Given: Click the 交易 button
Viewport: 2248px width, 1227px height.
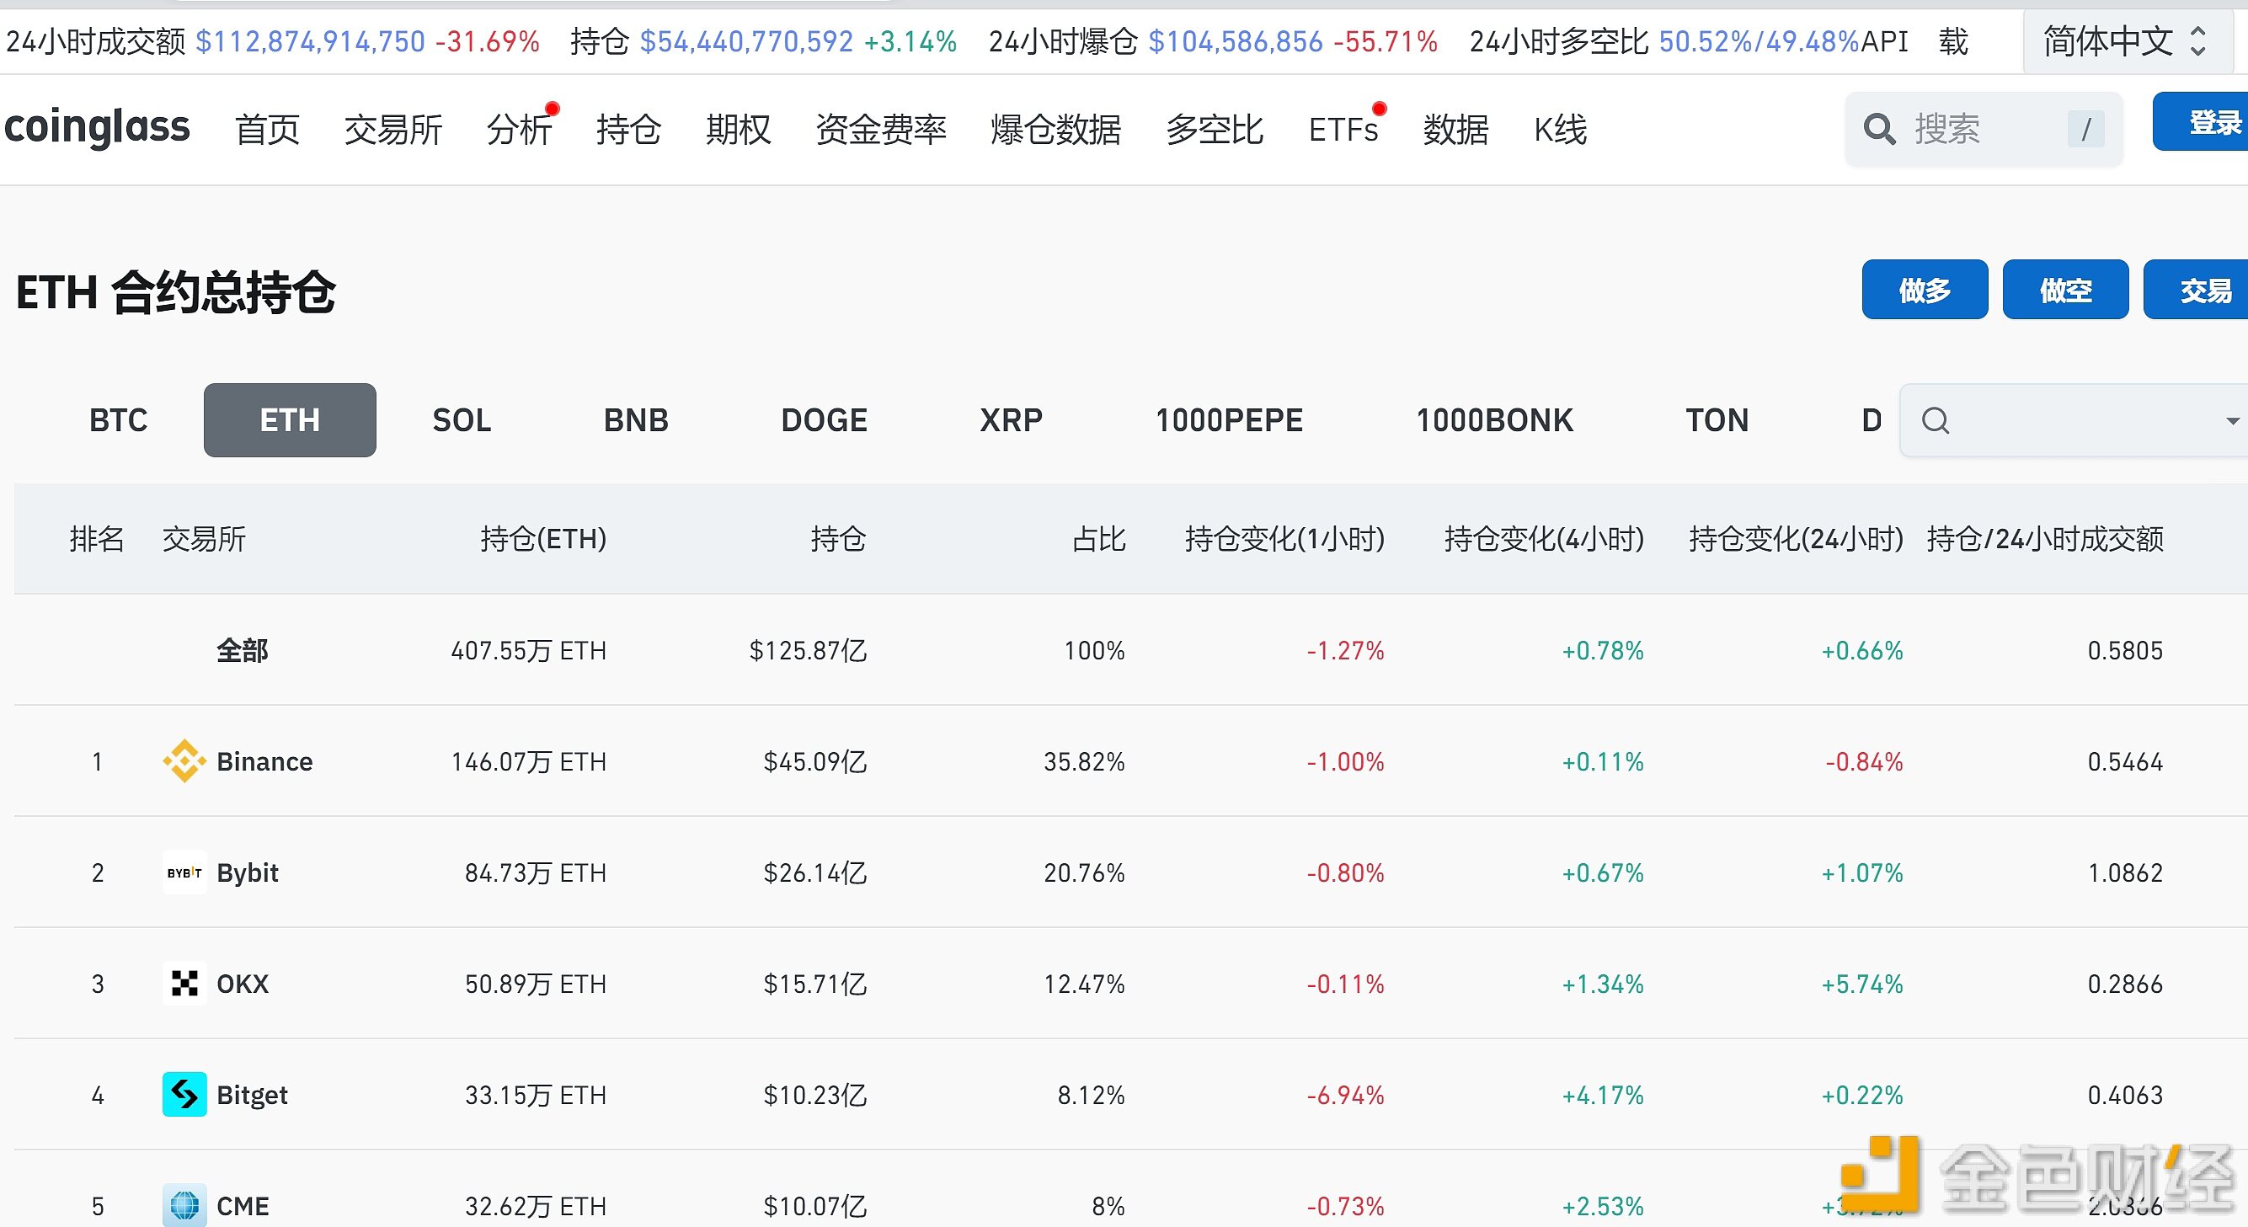Looking at the screenshot, I should pyautogui.click(x=2197, y=290).
